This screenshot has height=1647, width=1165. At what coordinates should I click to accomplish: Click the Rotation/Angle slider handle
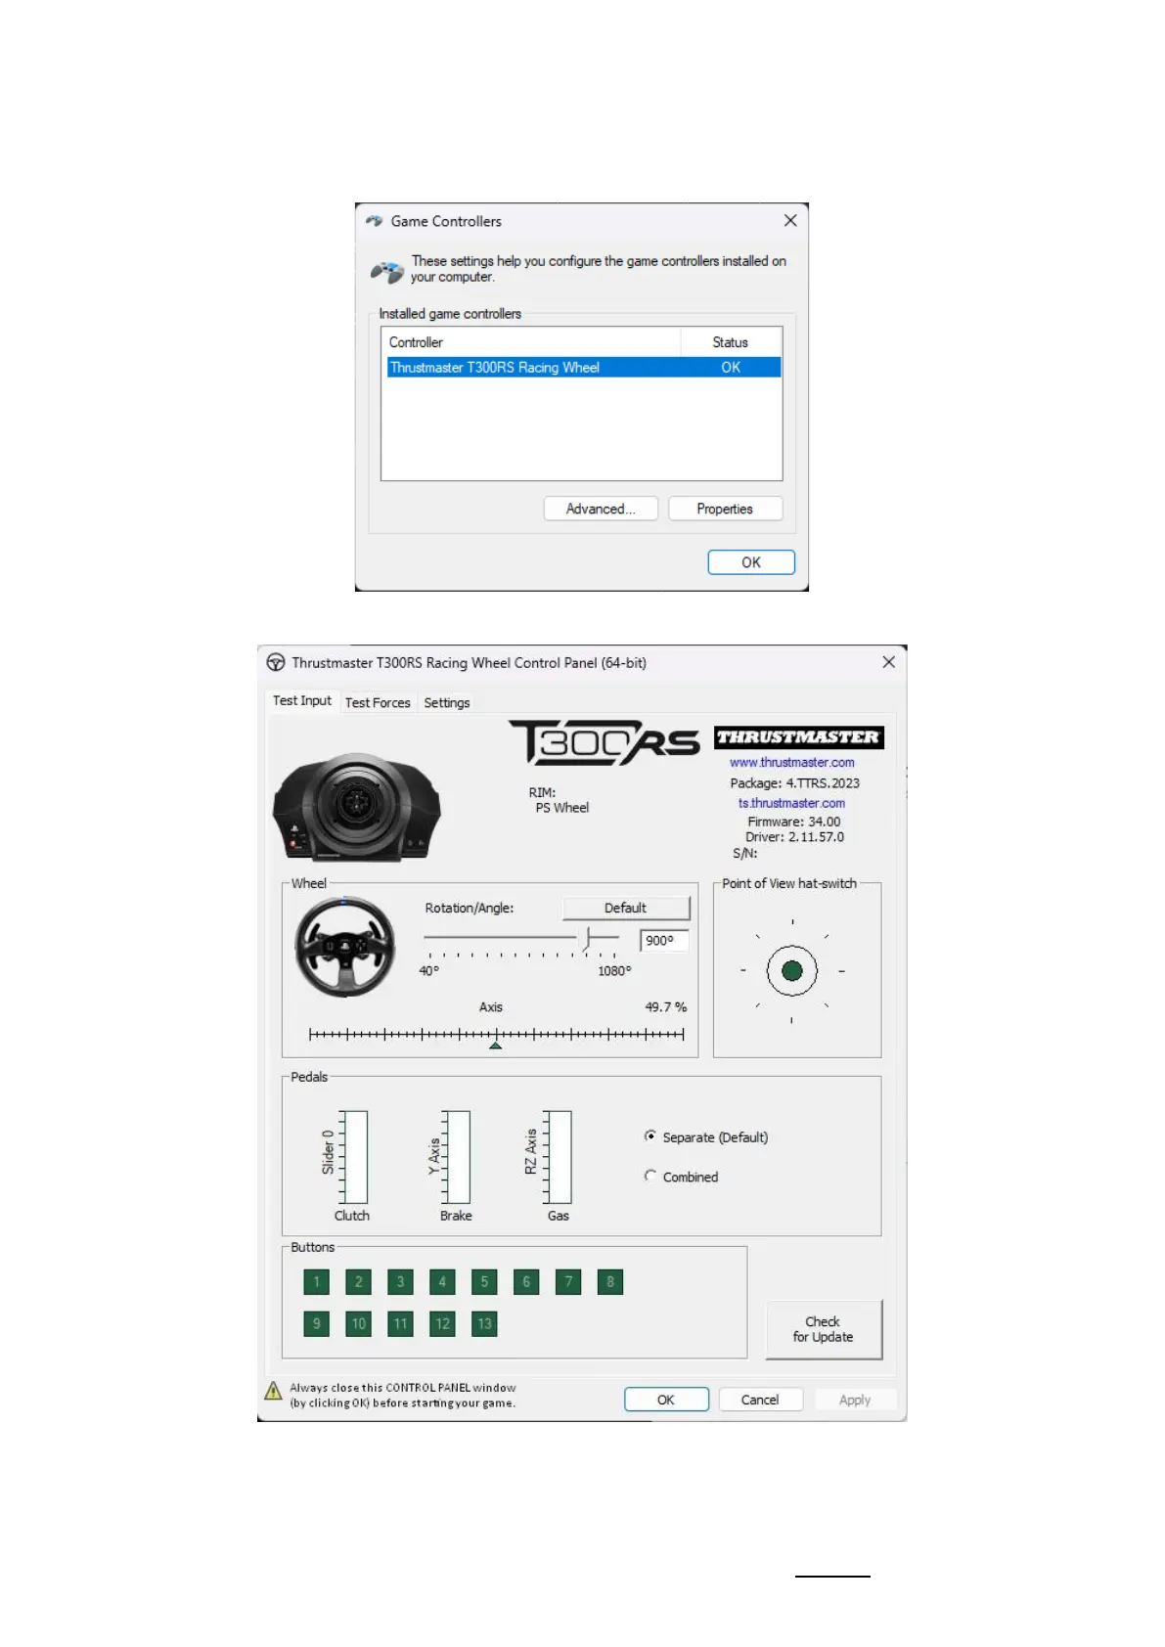588,938
